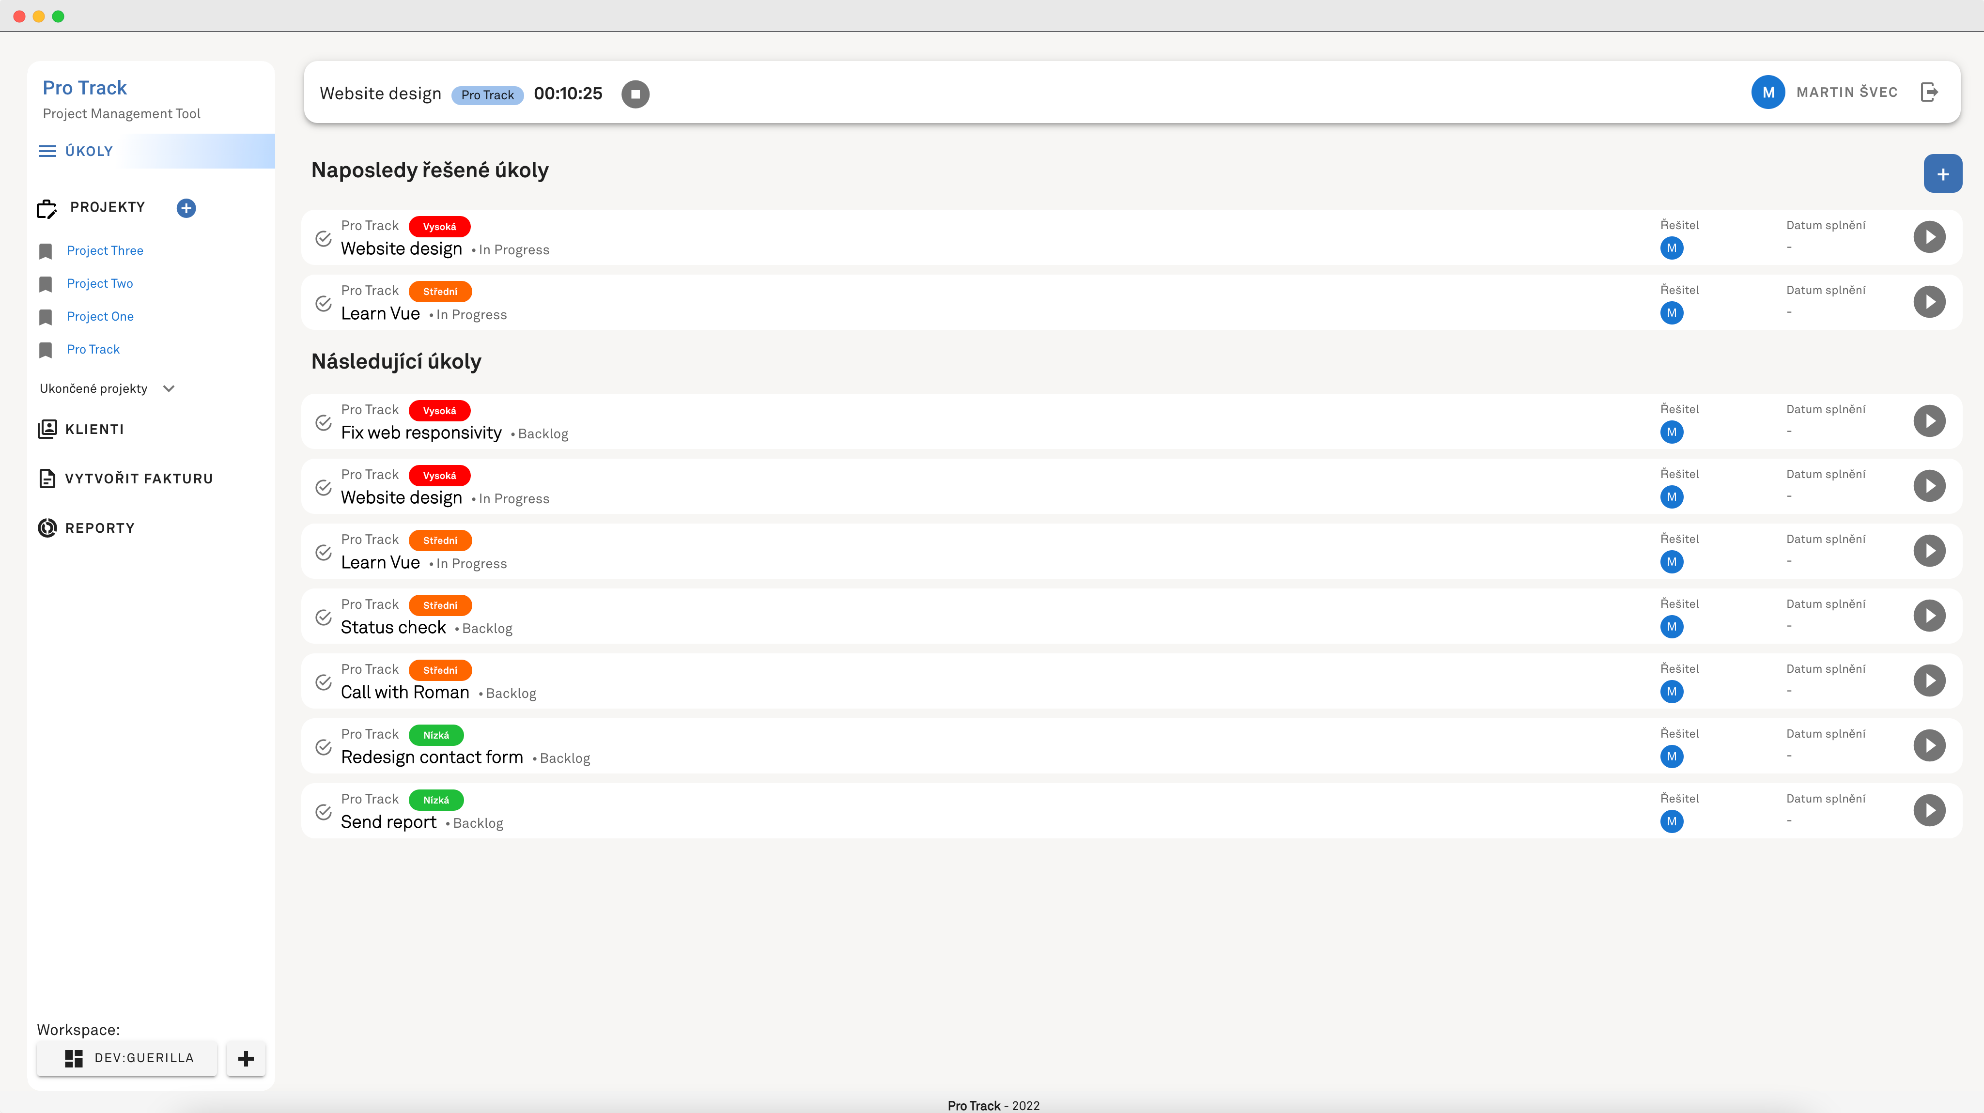Click the Vysoká priority badge on Fix web responsivity

pyautogui.click(x=439, y=411)
